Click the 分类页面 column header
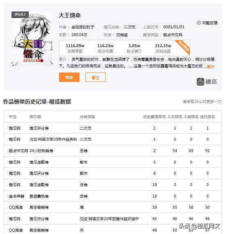 [x=87, y=117]
